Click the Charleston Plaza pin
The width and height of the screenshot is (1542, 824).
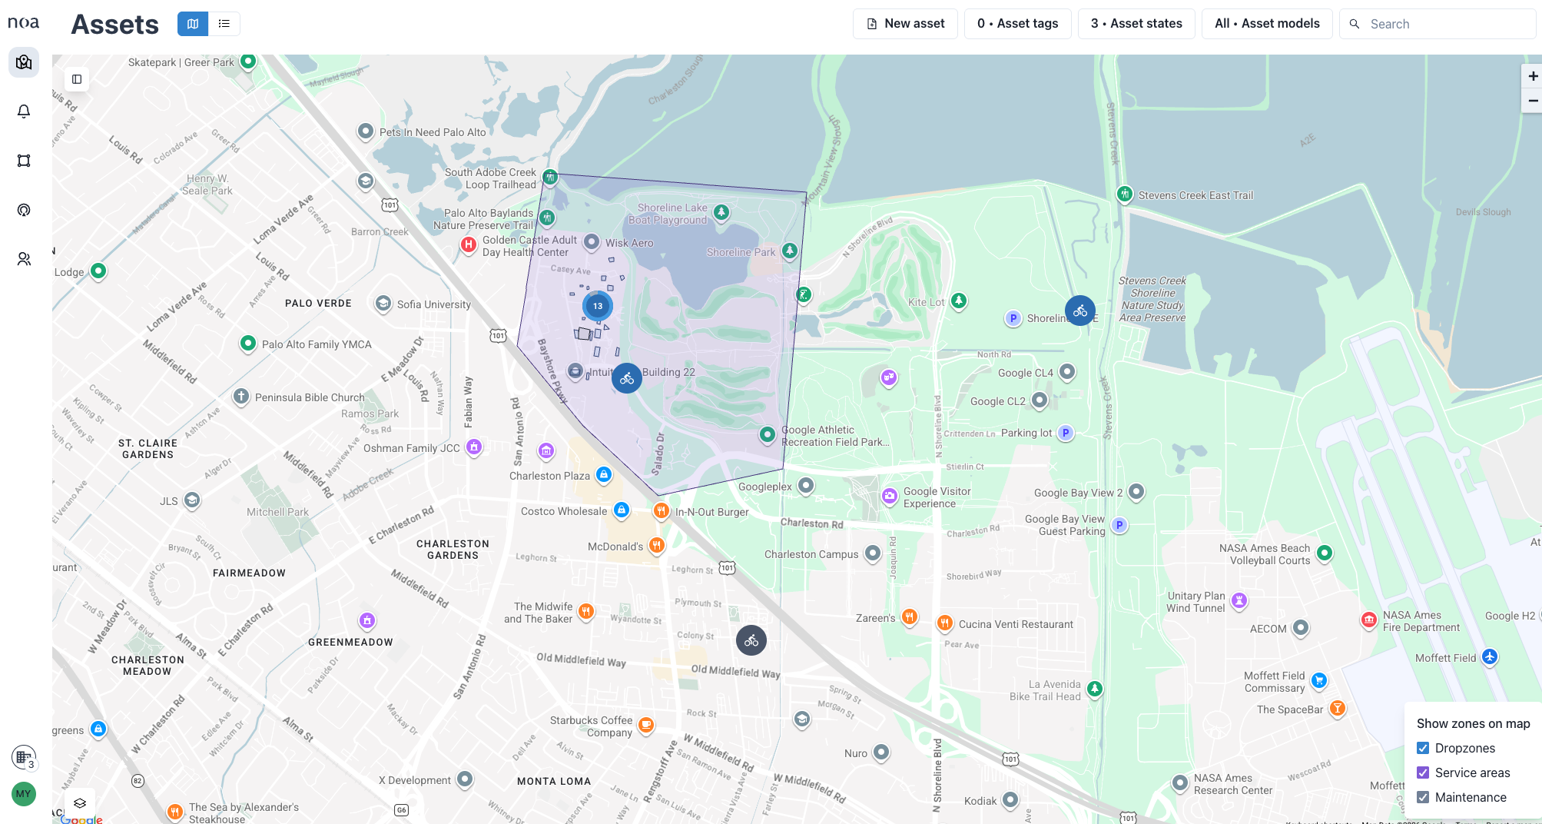pos(604,474)
